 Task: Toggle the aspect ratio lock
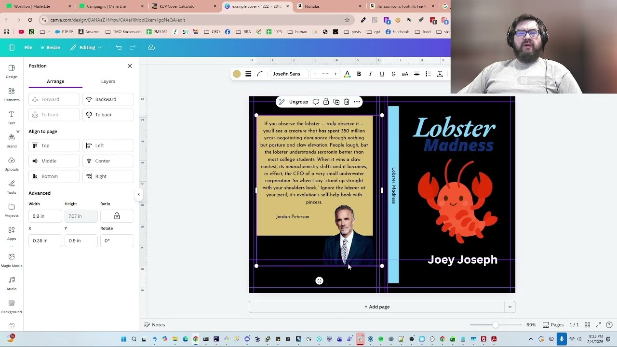click(x=117, y=216)
